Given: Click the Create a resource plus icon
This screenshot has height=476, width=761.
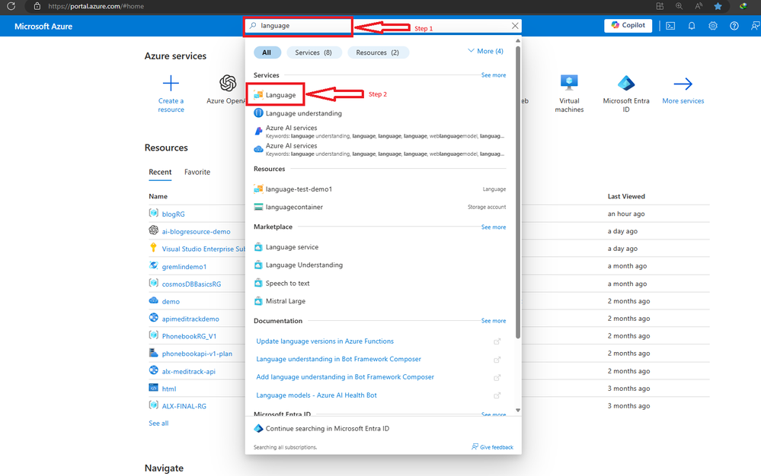Looking at the screenshot, I should pyautogui.click(x=171, y=84).
